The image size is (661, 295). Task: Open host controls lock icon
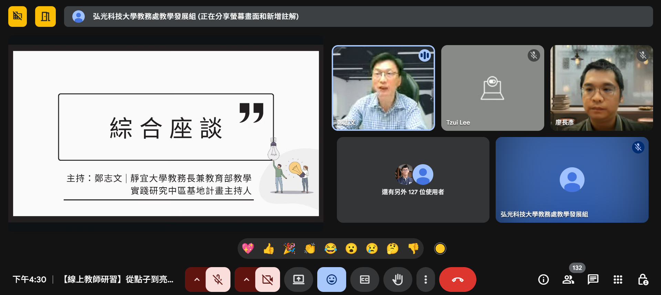point(643,280)
